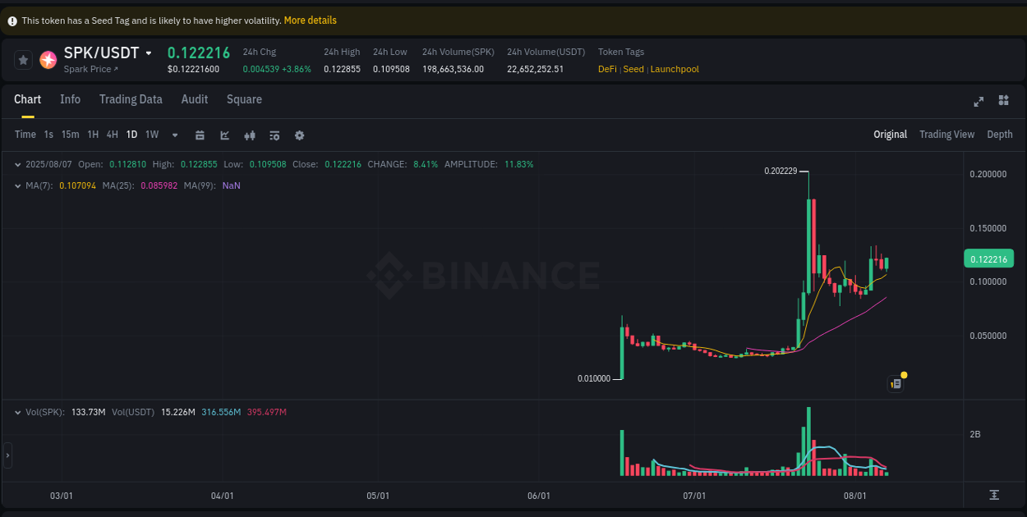Open the Audit tab
1027x517 pixels.
(195, 99)
